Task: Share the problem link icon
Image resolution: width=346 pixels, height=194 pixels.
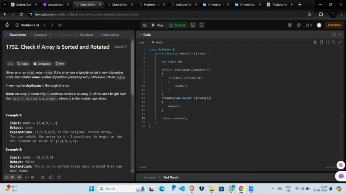Action: point(51,177)
